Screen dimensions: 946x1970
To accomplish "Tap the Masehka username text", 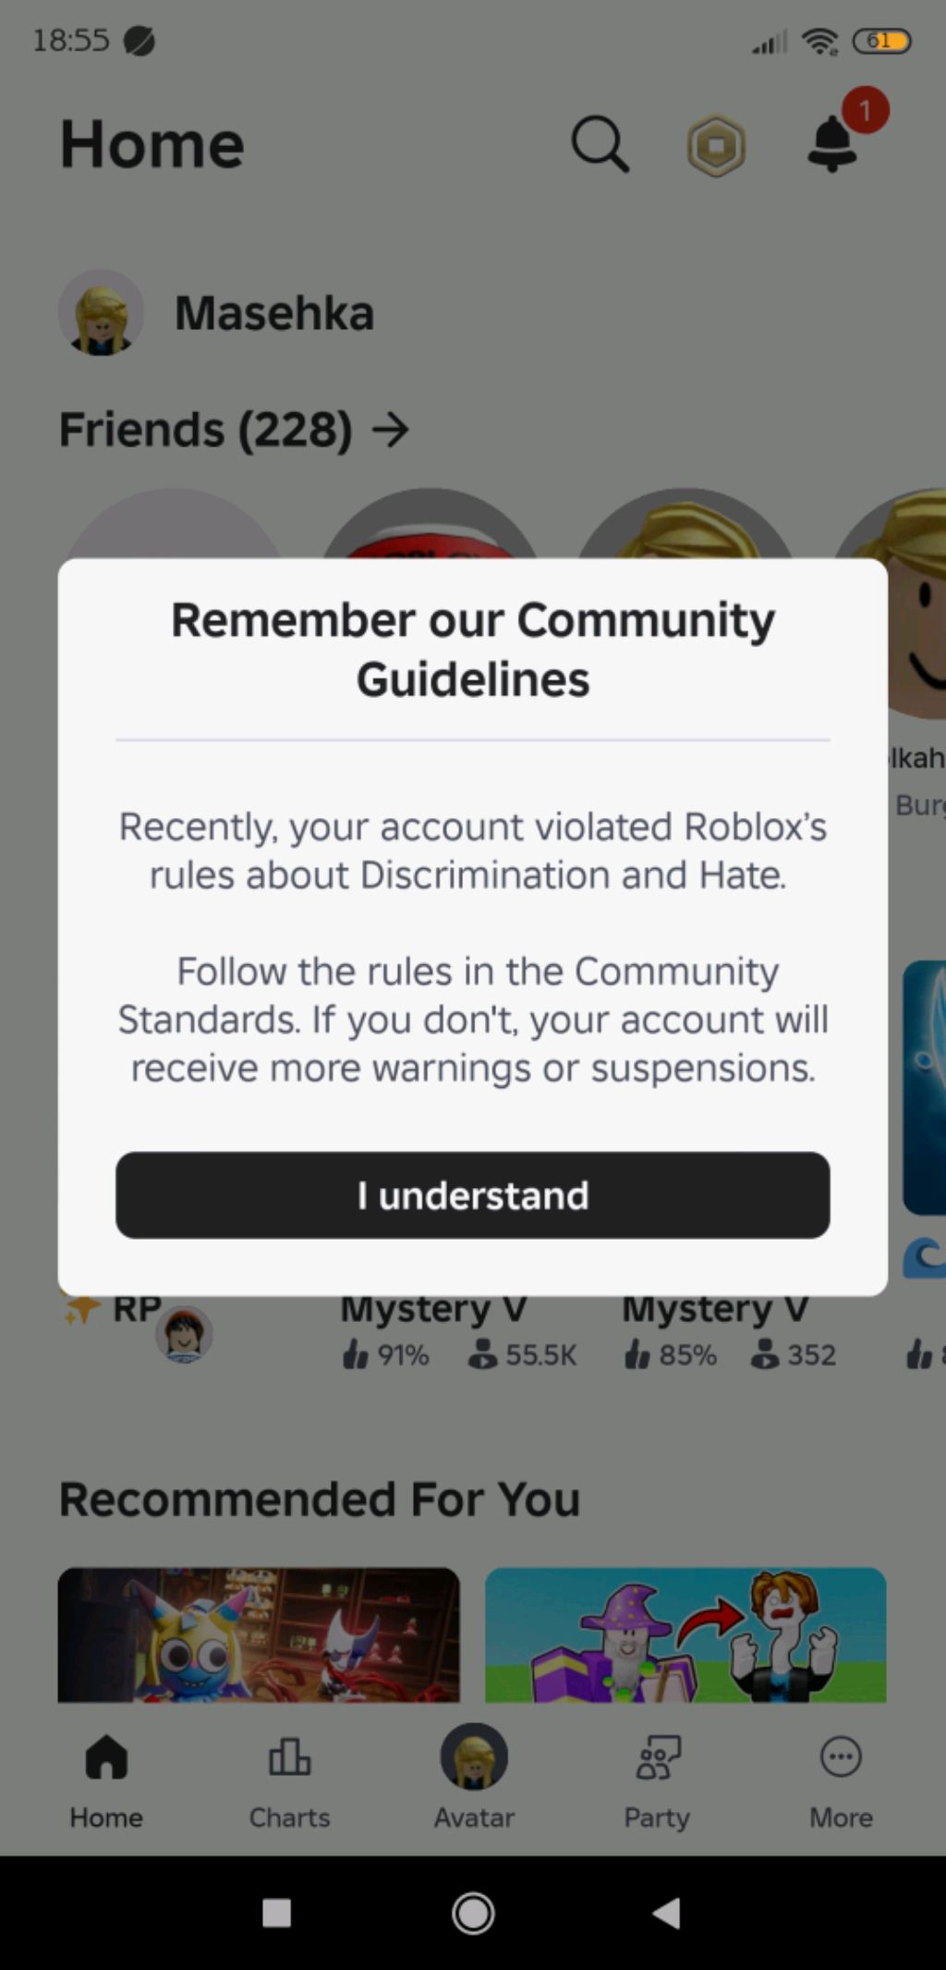I will coord(274,313).
